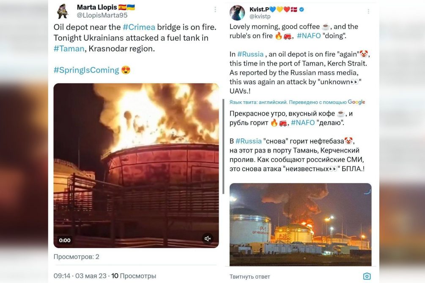The width and height of the screenshot is (425, 283).
Task: Open the #SpringIsComing hashtag
Action: (x=86, y=70)
